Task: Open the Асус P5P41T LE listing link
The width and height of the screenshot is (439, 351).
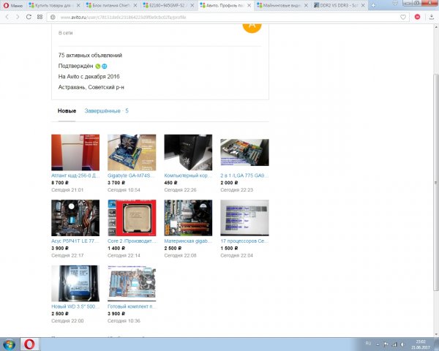Action: pos(75,241)
